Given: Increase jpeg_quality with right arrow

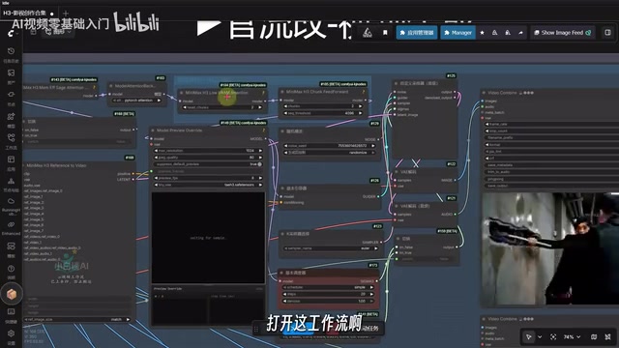Looking at the screenshot, I should [260, 157].
